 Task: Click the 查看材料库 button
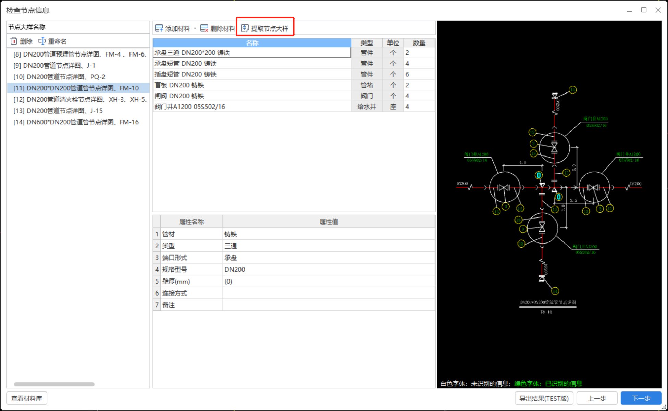pos(27,398)
